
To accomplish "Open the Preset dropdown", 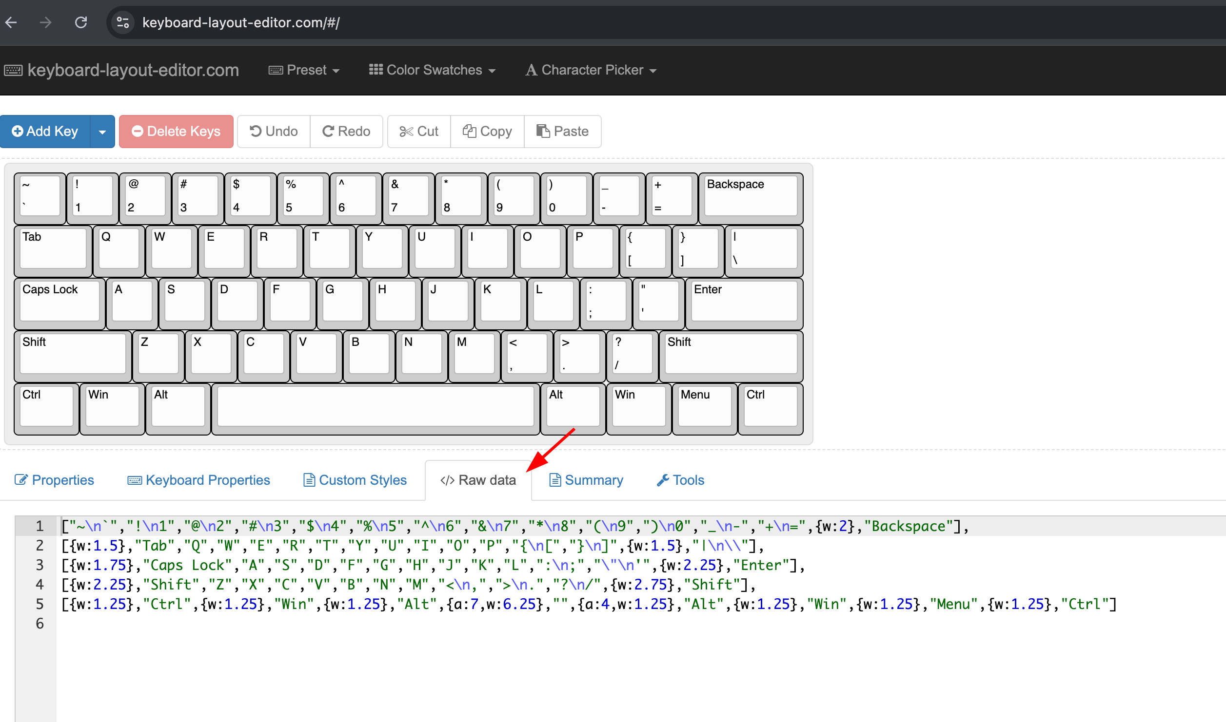I will pos(304,70).
